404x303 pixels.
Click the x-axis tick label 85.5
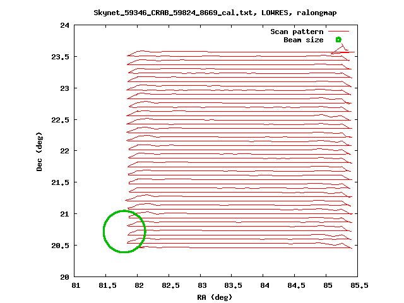click(359, 285)
